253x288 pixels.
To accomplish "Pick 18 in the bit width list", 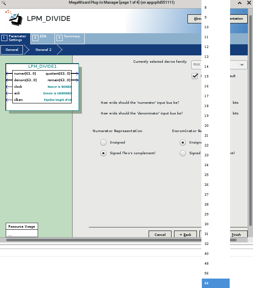I will [216, 106].
